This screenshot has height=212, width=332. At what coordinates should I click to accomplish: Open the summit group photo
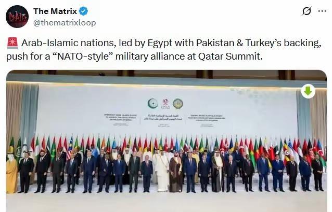(166, 140)
